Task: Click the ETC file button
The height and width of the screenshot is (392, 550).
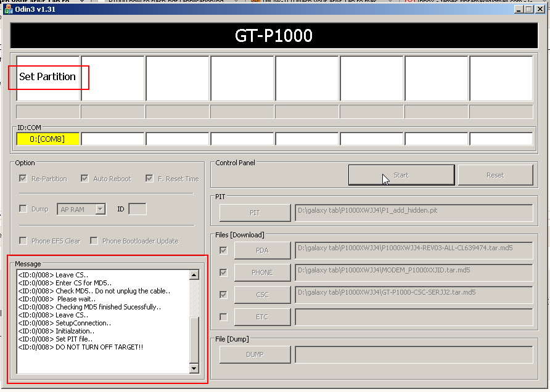Action: pyautogui.click(x=263, y=317)
